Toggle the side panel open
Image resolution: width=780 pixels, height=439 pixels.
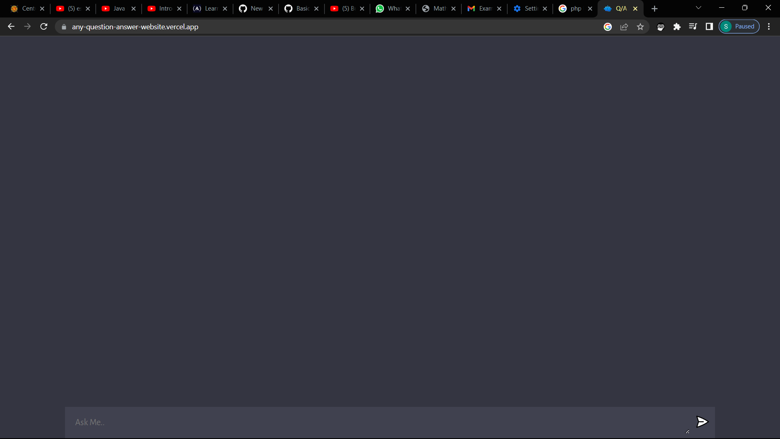click(709, 26)
